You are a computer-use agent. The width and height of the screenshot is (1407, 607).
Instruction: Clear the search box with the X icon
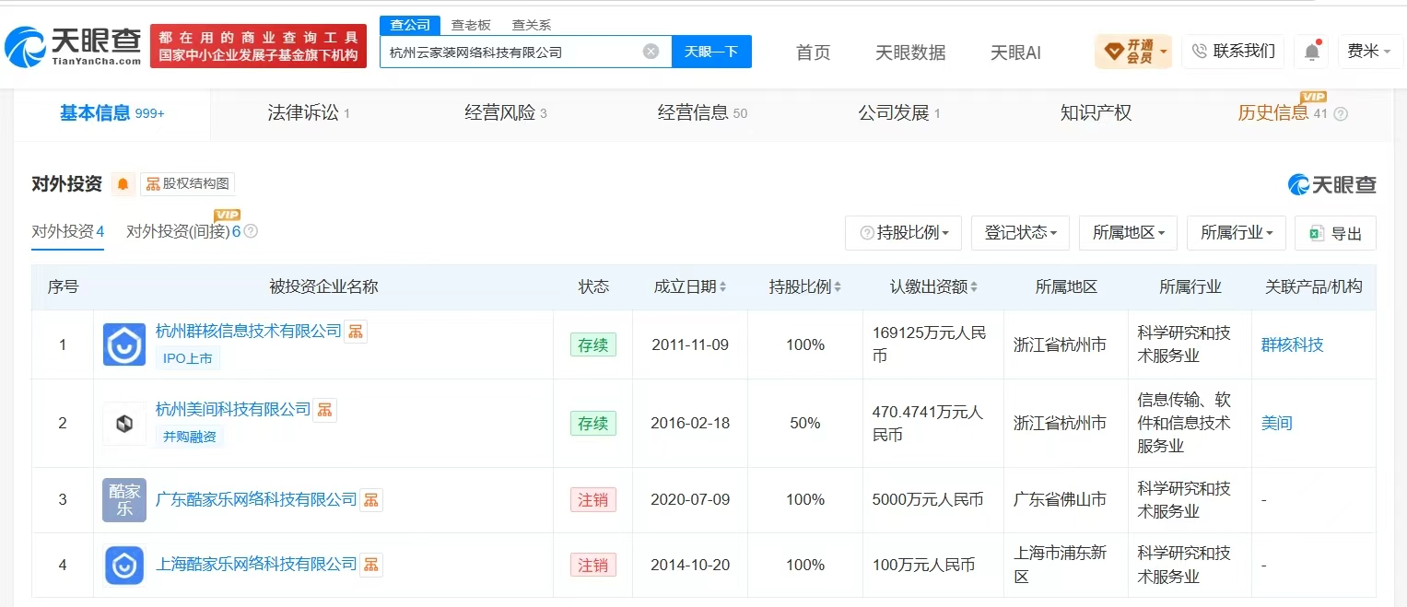651,52
